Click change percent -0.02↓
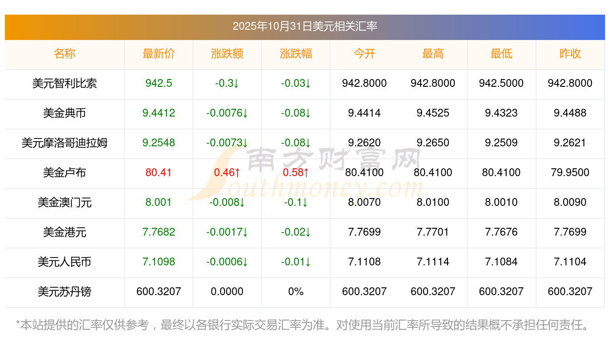Screen dimensions: 610x340 click(296, 232)
